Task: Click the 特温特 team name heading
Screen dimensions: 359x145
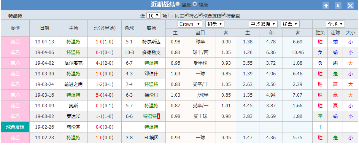Action: click(x=15, y=16)
